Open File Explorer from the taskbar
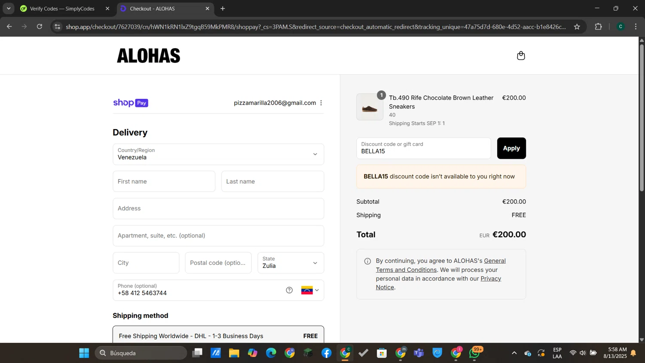This screenshot has width=645, height=363. 234,353
